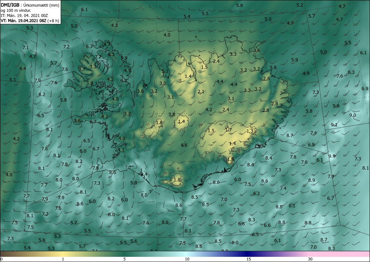Click the '10' tick on the color scale
The width and height of the screenshot is (370, 262).
tap(187, 259)
